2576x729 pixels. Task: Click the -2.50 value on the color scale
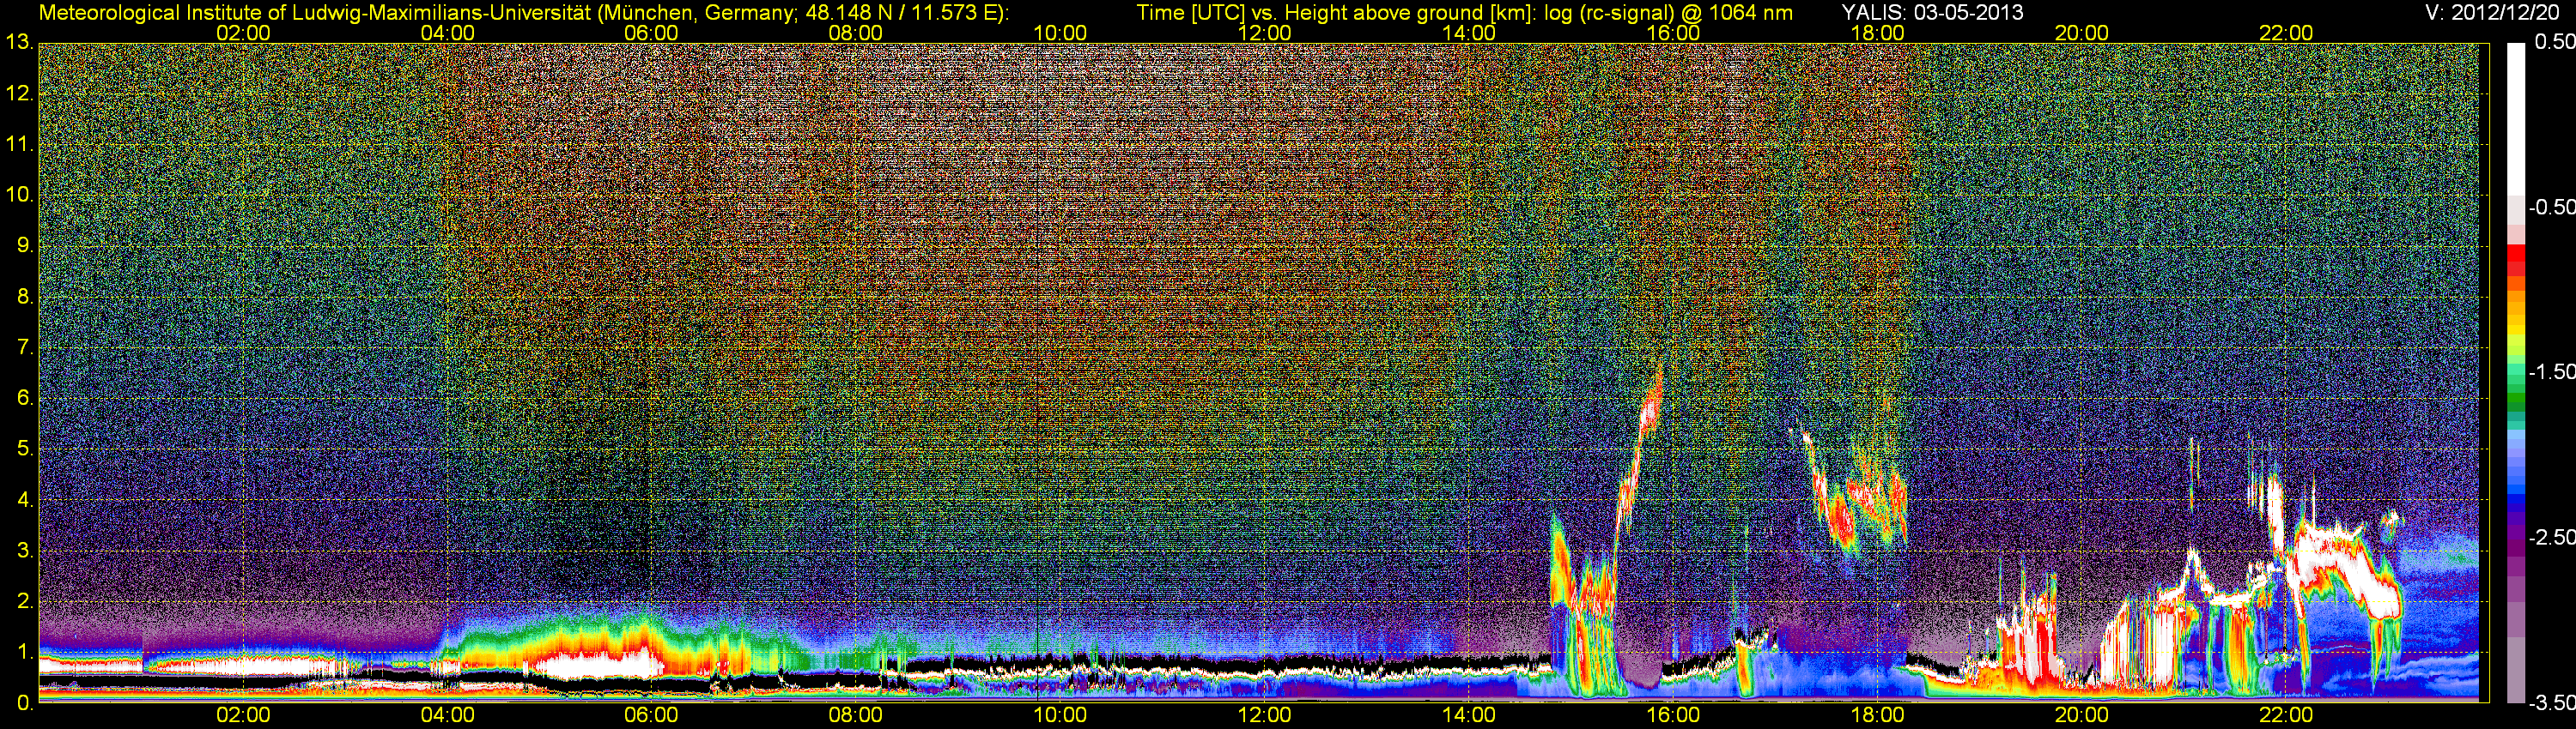[x=2552, y=536]
